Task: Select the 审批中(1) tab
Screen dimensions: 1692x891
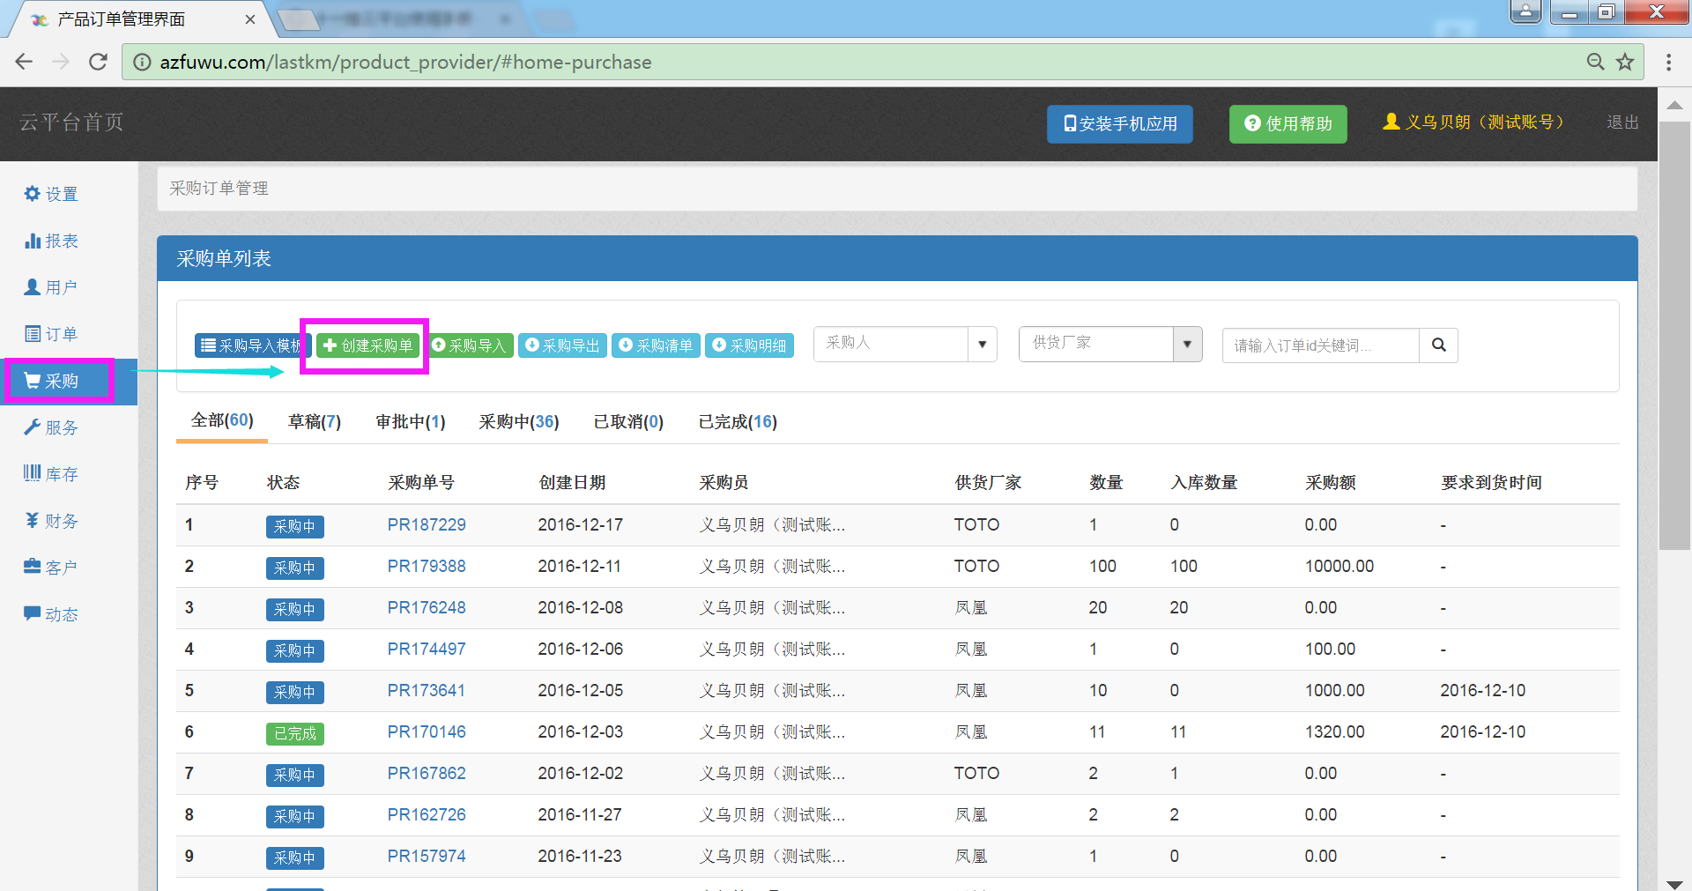Action: coord(411,422)
